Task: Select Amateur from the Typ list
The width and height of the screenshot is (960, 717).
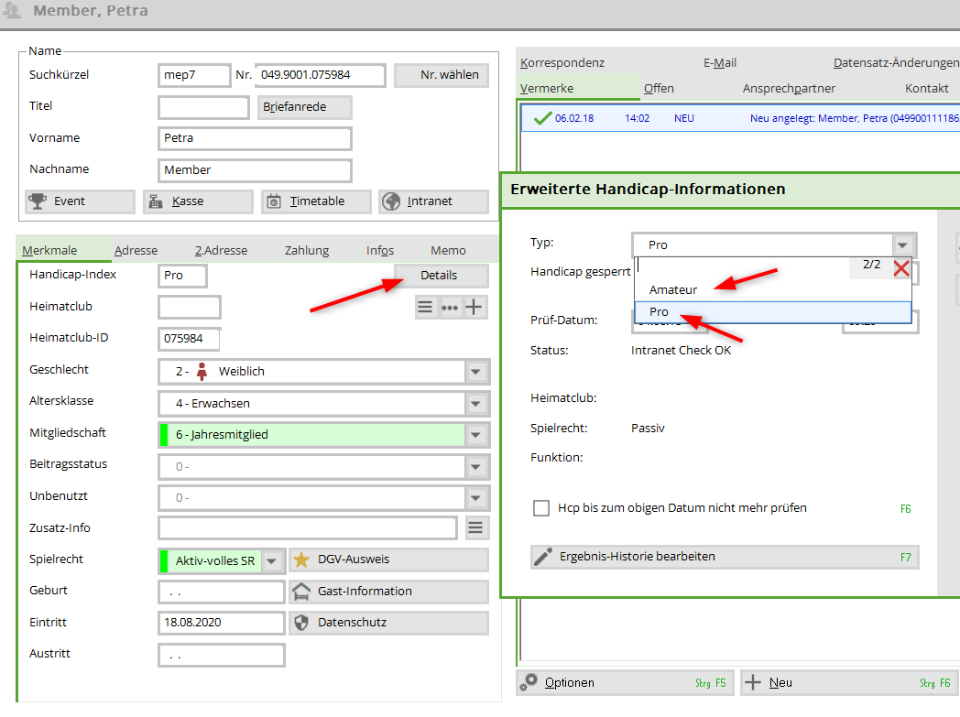Action: [673, 289]
